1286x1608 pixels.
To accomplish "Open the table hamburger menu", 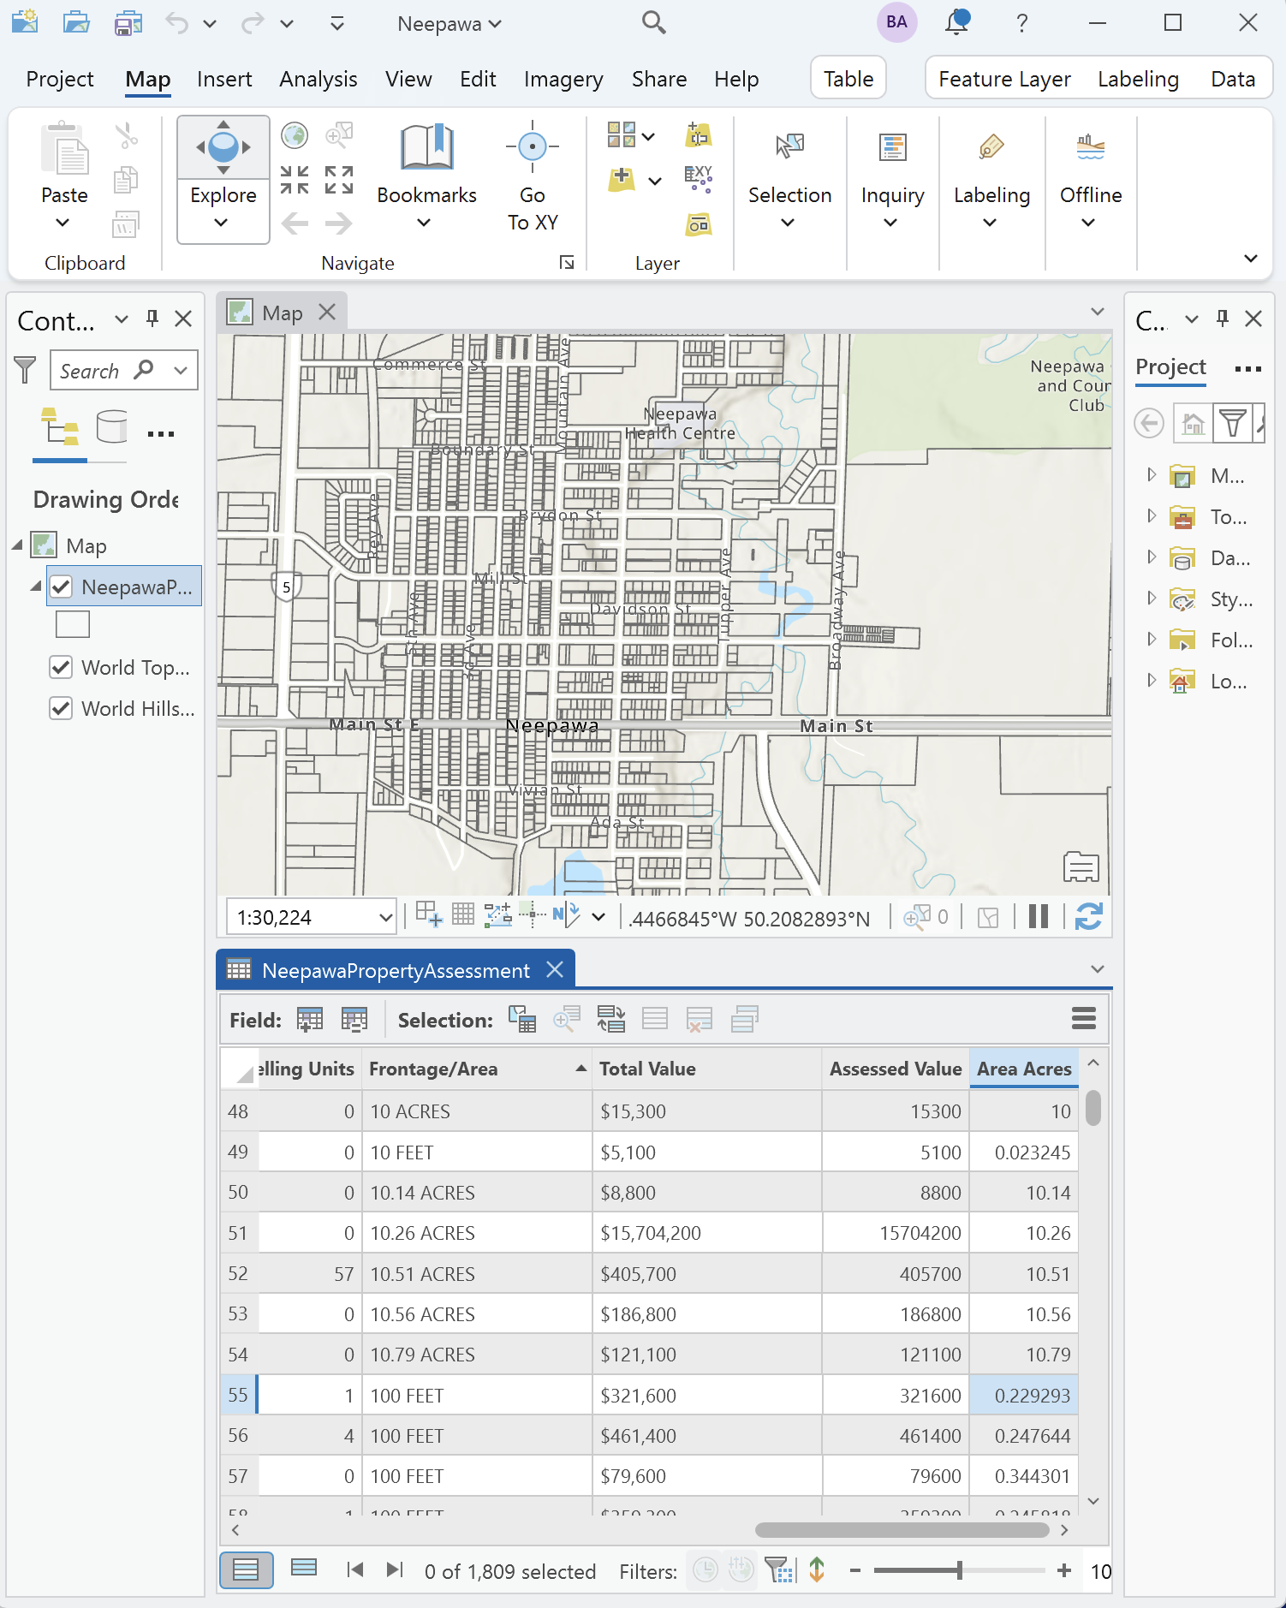I will [x=1084, y=1018].
